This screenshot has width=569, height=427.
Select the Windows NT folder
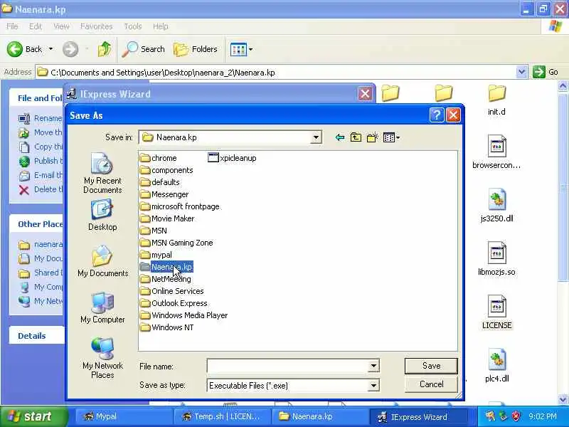pos(167,327)
